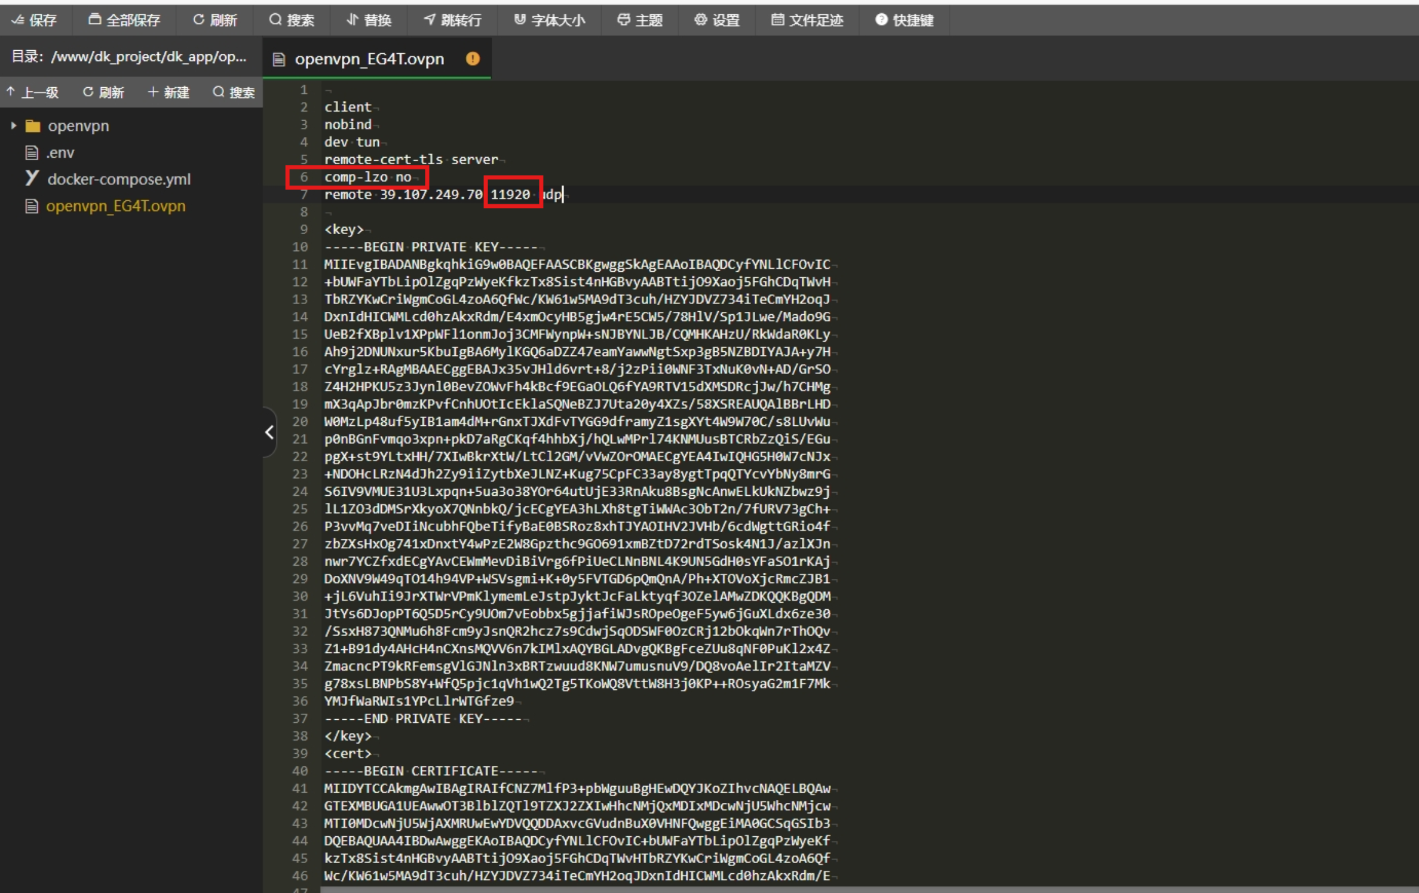
Task: Click line starting 'MIIDYTCCAkmgAwIBAgIRAIfCNZ7'
Action: click(x=577, y=788)
